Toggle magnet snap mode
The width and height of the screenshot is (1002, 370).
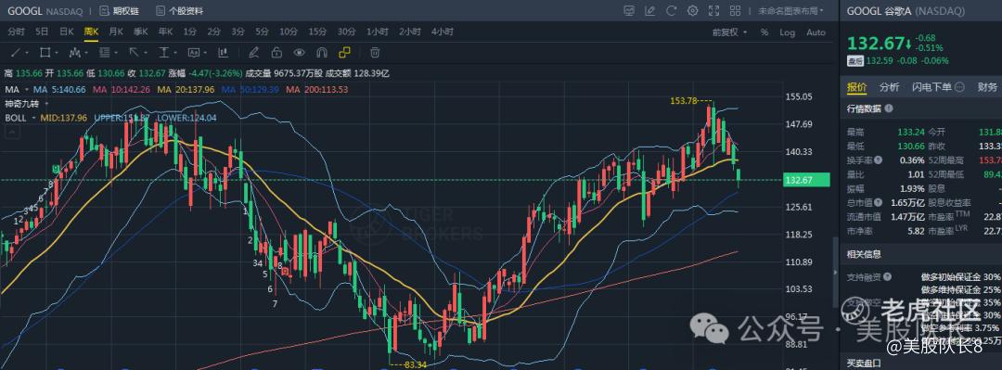(x=322, y=53)
